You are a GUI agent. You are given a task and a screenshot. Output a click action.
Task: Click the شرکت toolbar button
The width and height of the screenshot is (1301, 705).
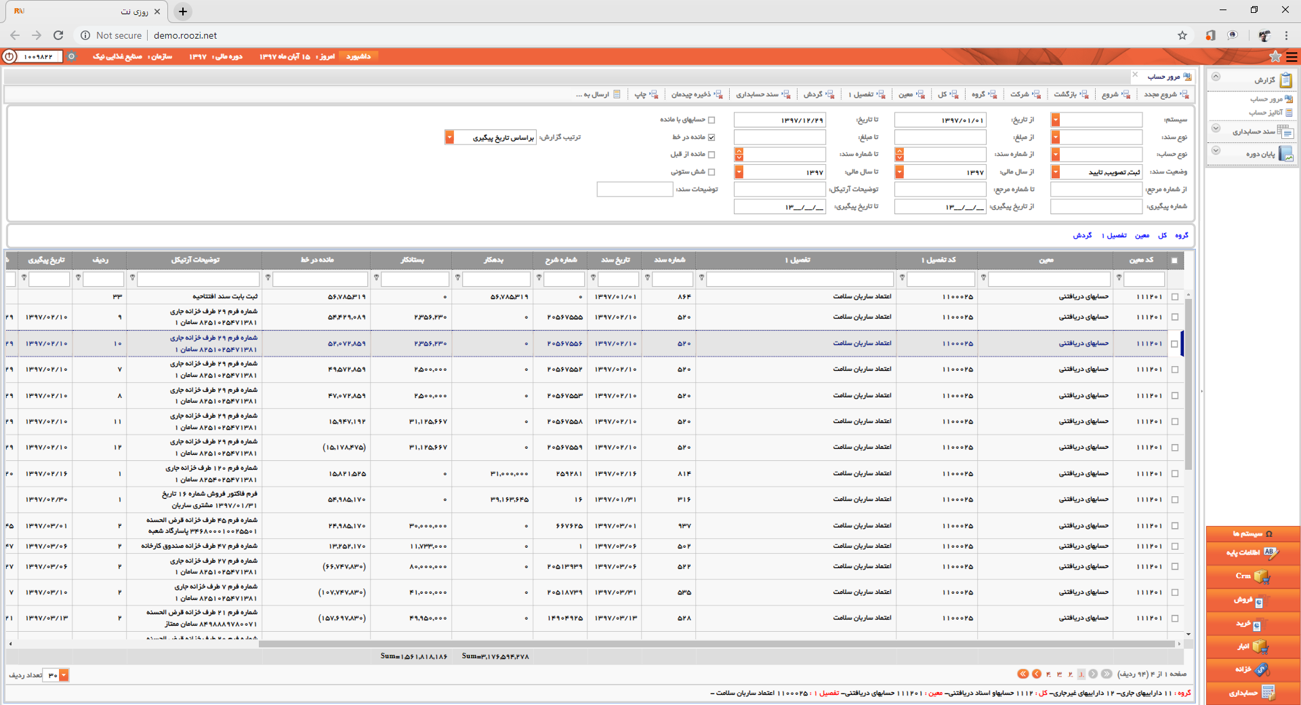(x=1025, y=94)
